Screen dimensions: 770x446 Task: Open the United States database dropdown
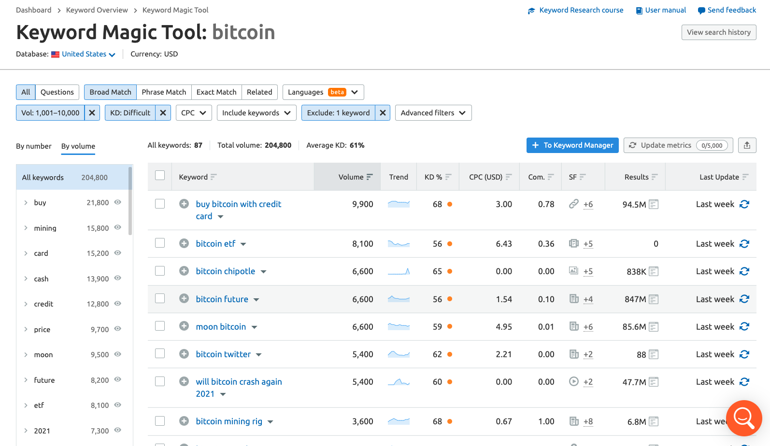point(88,54)
